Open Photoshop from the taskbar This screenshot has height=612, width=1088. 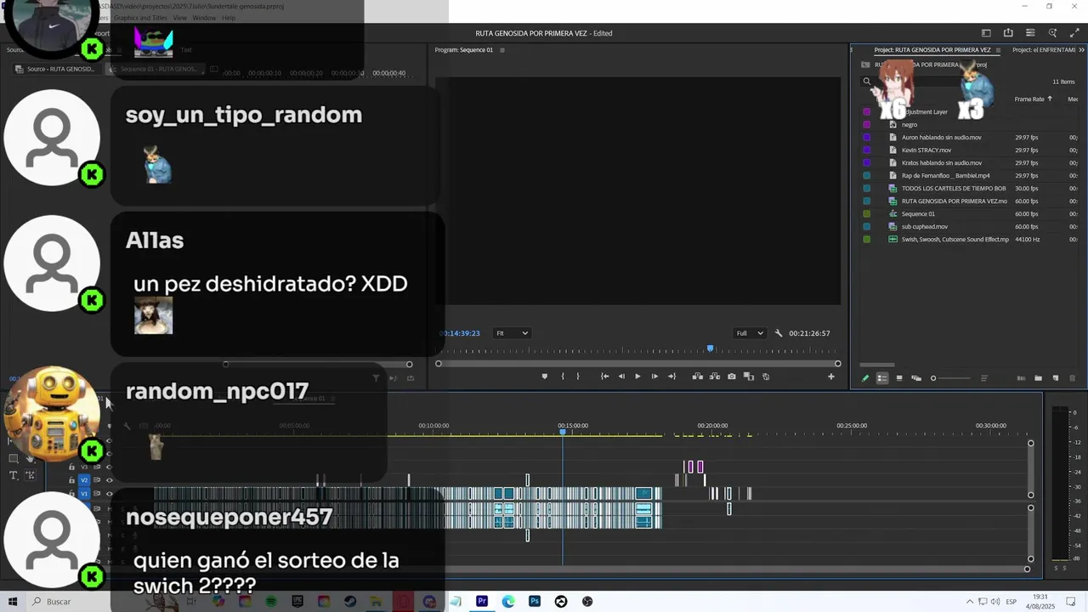[x=535, y=602]
